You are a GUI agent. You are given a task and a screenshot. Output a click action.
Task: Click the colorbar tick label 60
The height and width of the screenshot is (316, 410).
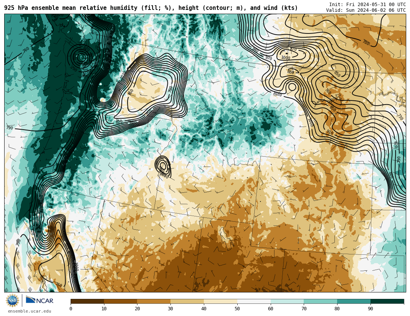271,309
